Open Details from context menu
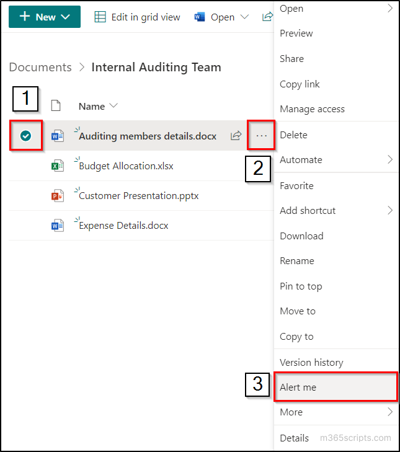This screenshot has width=400, height=452. (294, 438)
